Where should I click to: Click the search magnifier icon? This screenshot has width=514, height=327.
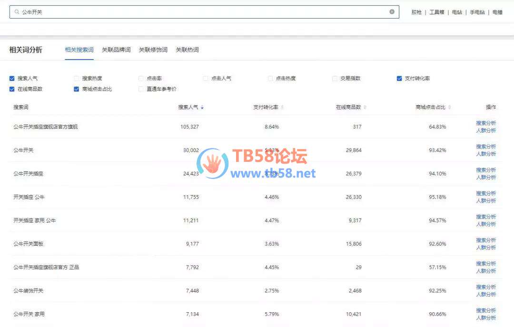(x=17, y=12)
